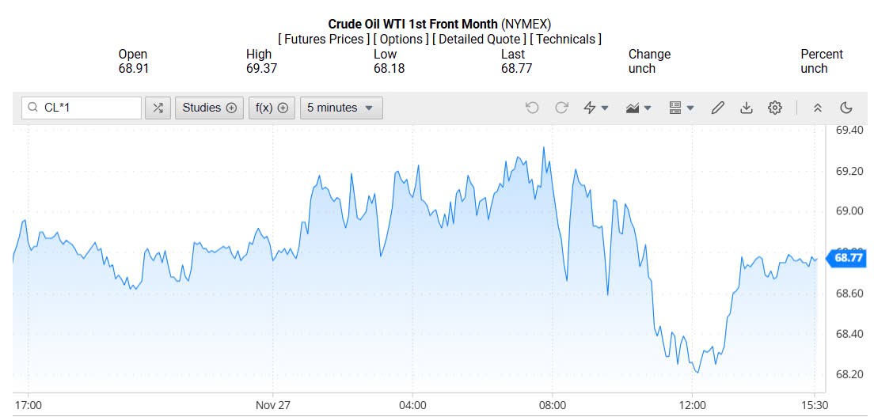
Task: Open chart settings gear
Action: pos(775,108)
